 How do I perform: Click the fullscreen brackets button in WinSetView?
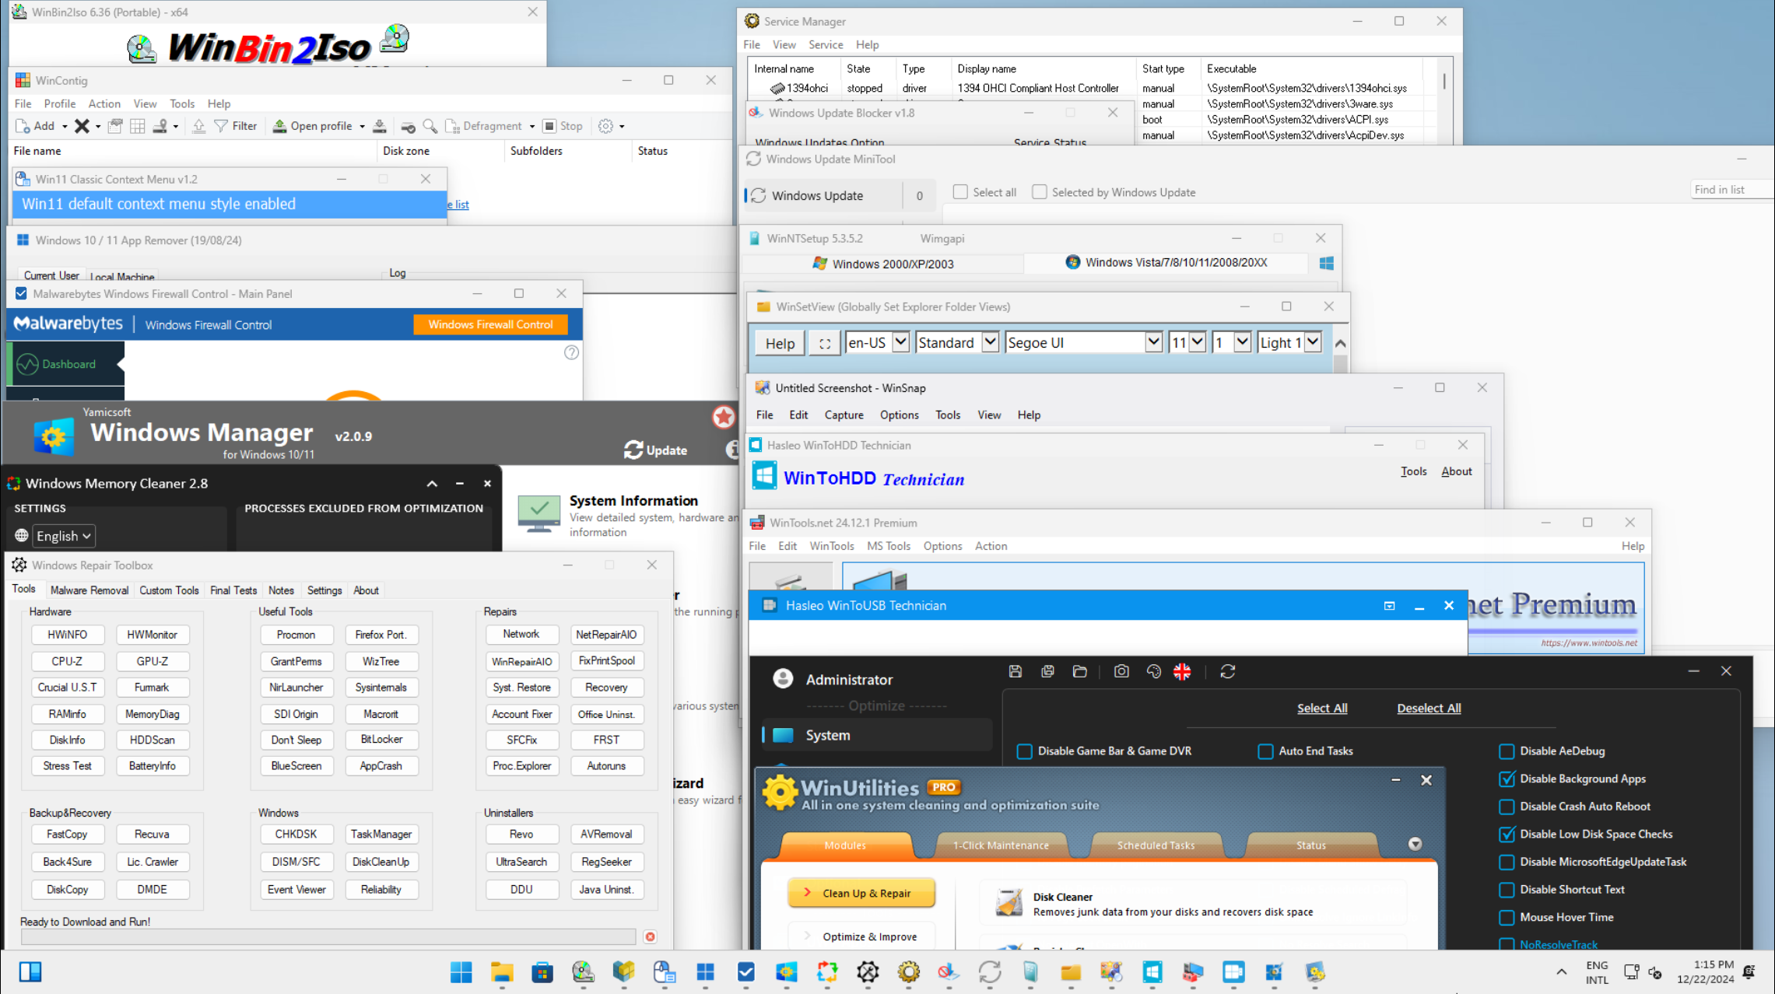[x=825, y=343]
